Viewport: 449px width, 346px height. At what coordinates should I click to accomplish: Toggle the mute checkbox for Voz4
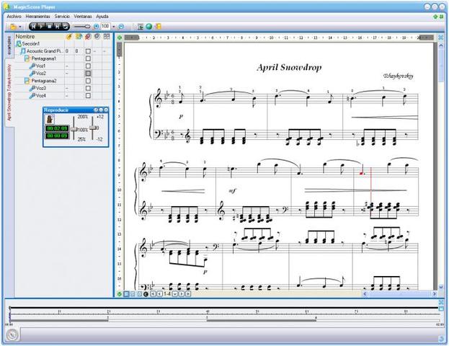pyautogui.click(x=88, y=96)
